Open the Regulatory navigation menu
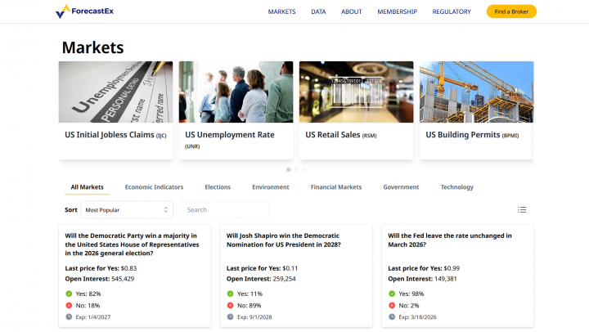Screen dimensions: 589x332 click(452, 11)
